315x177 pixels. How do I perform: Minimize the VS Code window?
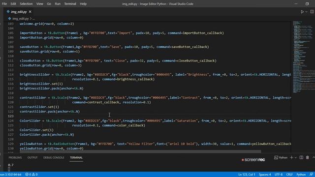point(296,4)
